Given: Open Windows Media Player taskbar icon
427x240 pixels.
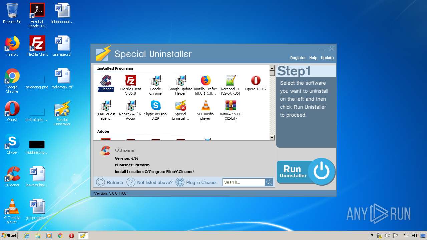Looking at the screenshot, I should coord(49,236).
